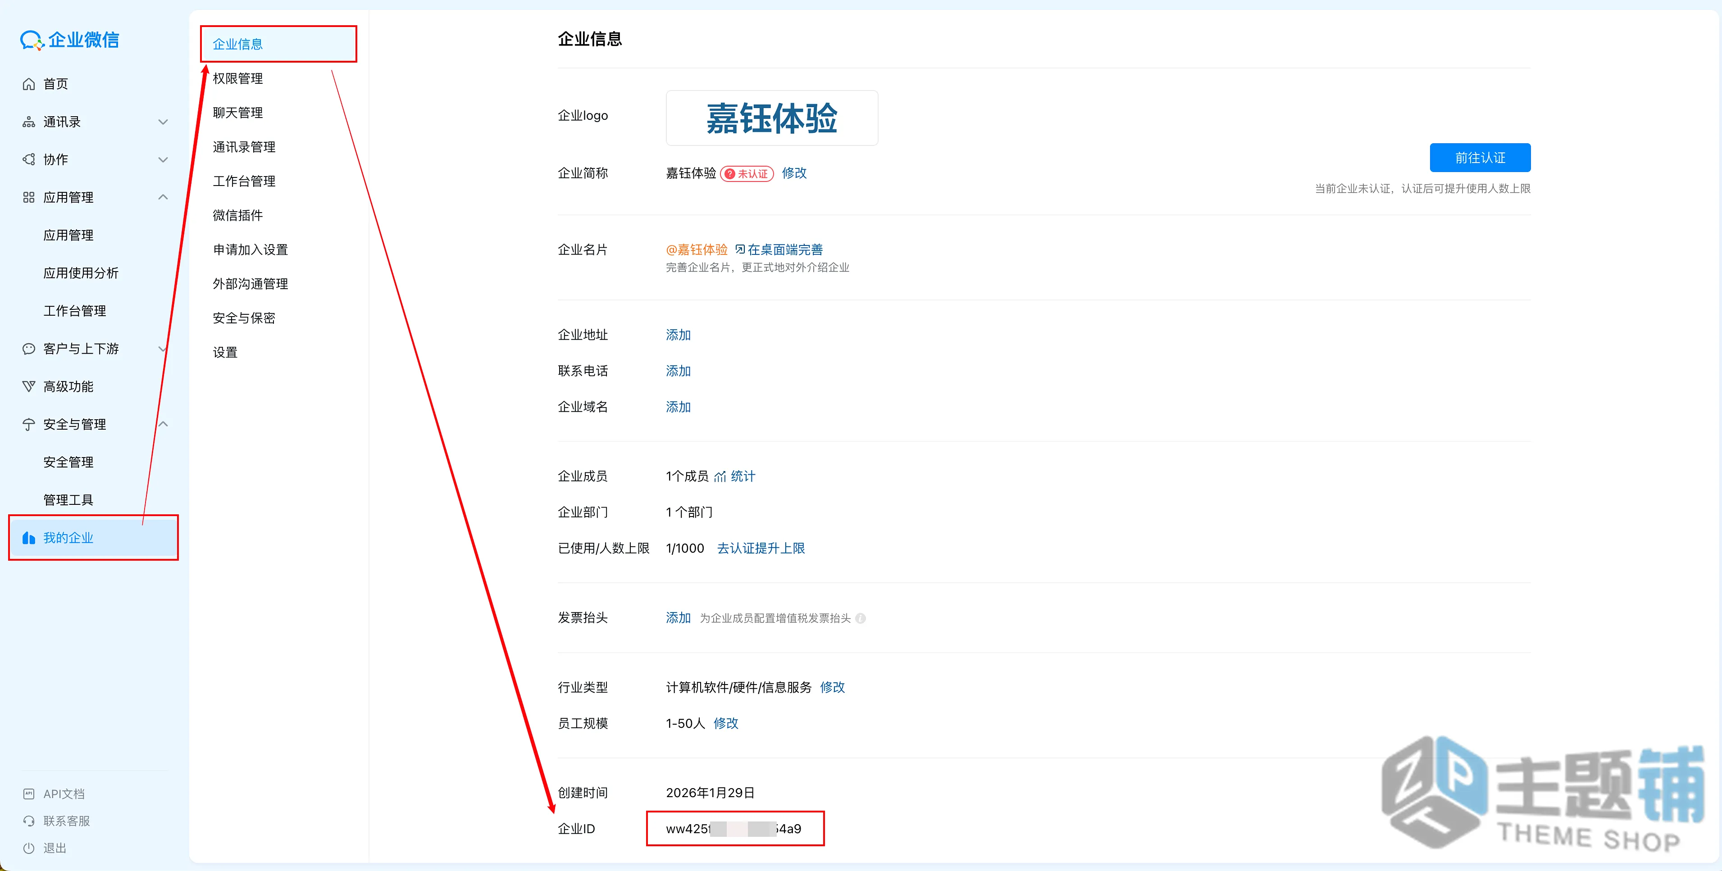
Task: Open API文档 link
Action: [64, 794]
